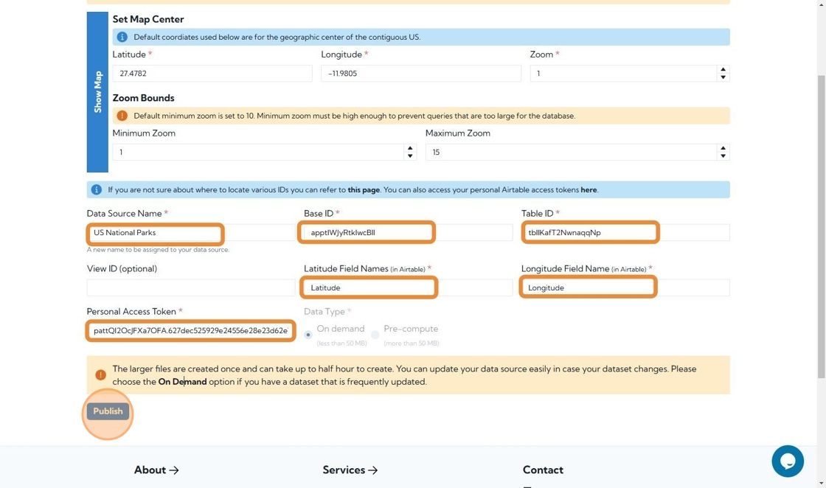Decrease Minimum Zoom with down arrow
Viewport: 826px width, 488px height.
[x=410, y=156]
